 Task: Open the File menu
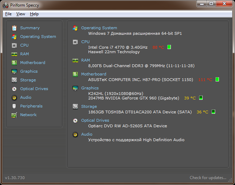[8, 14]
